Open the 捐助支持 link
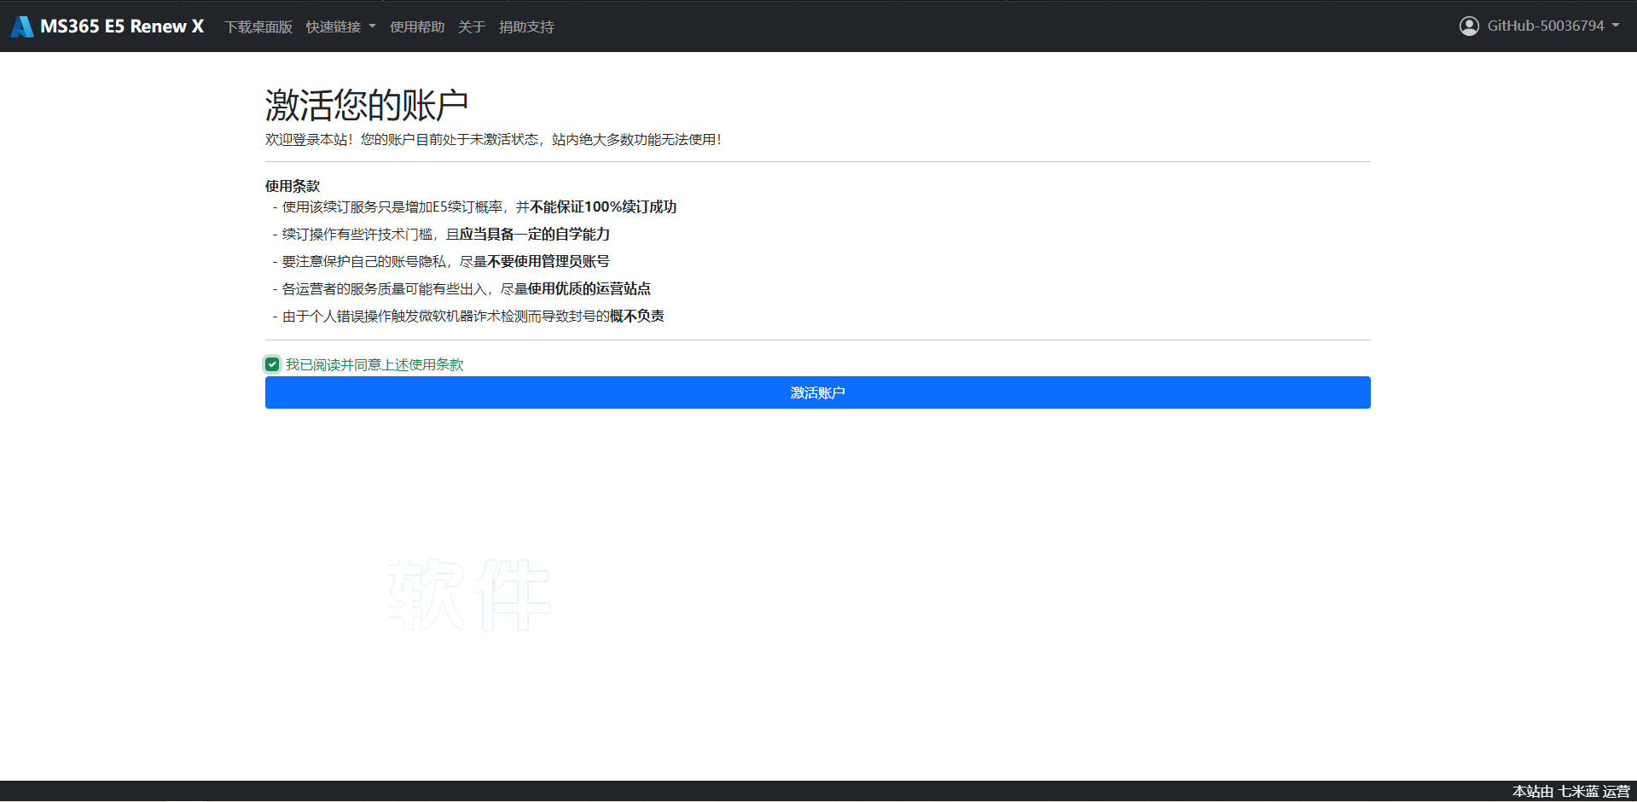1637x802 pixels. tap(525, 27)
